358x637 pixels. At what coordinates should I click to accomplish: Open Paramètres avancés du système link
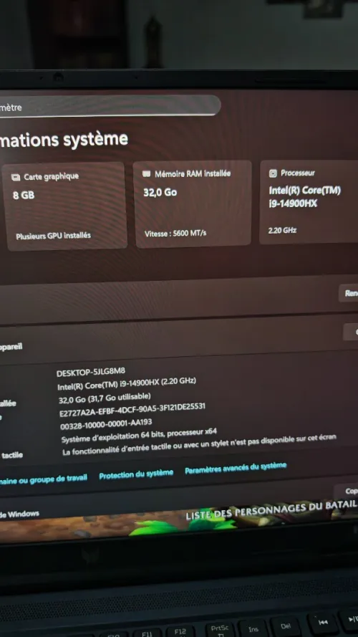[x=236, y=469]
